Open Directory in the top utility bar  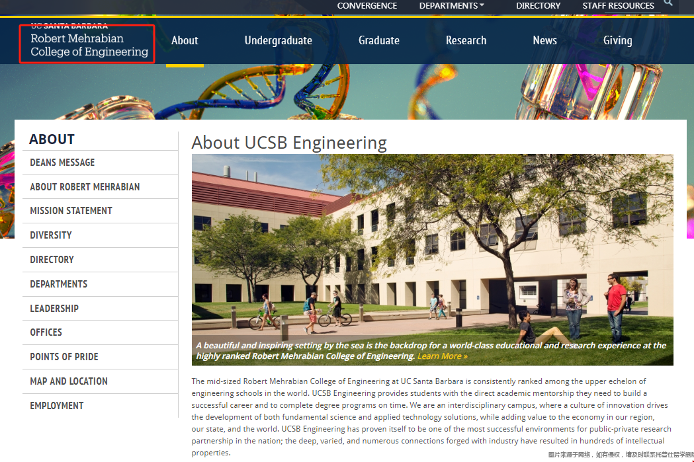click(x=538, y=6)
